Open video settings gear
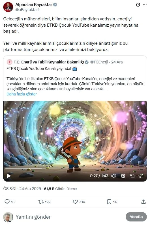This screenshot has width=150, height=226. (123, 176)
